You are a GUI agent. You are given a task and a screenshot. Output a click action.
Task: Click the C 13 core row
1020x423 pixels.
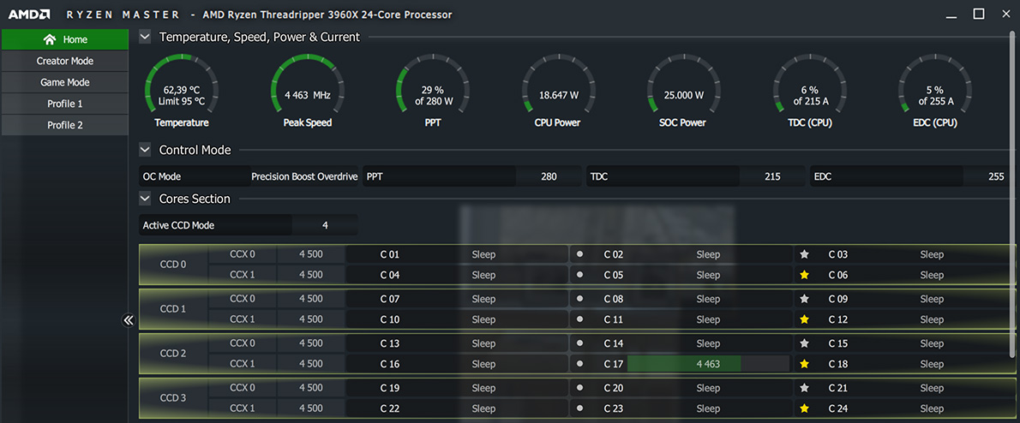[x=457, y=343]
